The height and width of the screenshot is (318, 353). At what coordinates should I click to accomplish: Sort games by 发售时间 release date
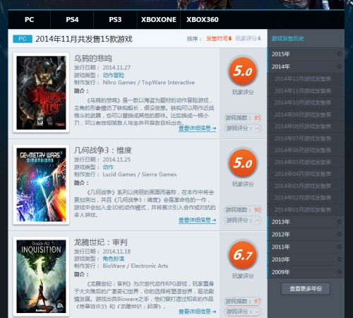point(219,38)
